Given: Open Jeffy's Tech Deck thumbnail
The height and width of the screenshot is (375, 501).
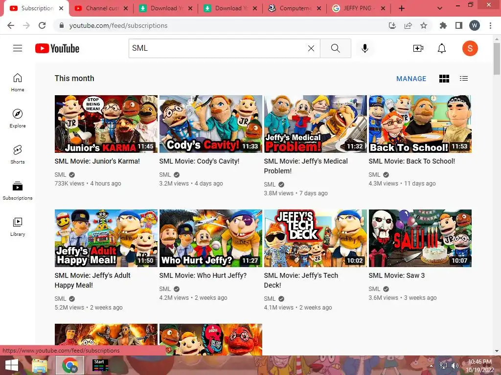Looking at the screenshot, I should point(316,238).
